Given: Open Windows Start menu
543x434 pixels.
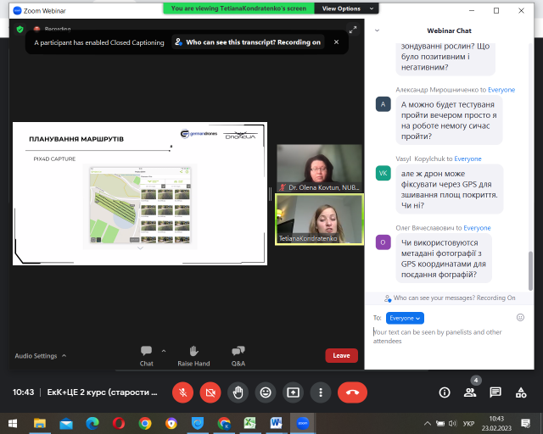Looking at the screenshot, I should point(13,423).
